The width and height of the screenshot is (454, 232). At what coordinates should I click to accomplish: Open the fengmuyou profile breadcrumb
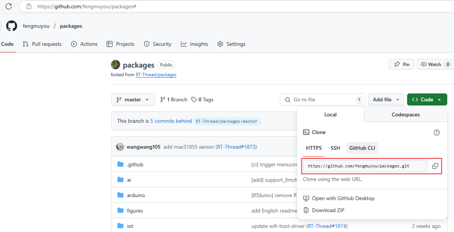pos(36,26)
